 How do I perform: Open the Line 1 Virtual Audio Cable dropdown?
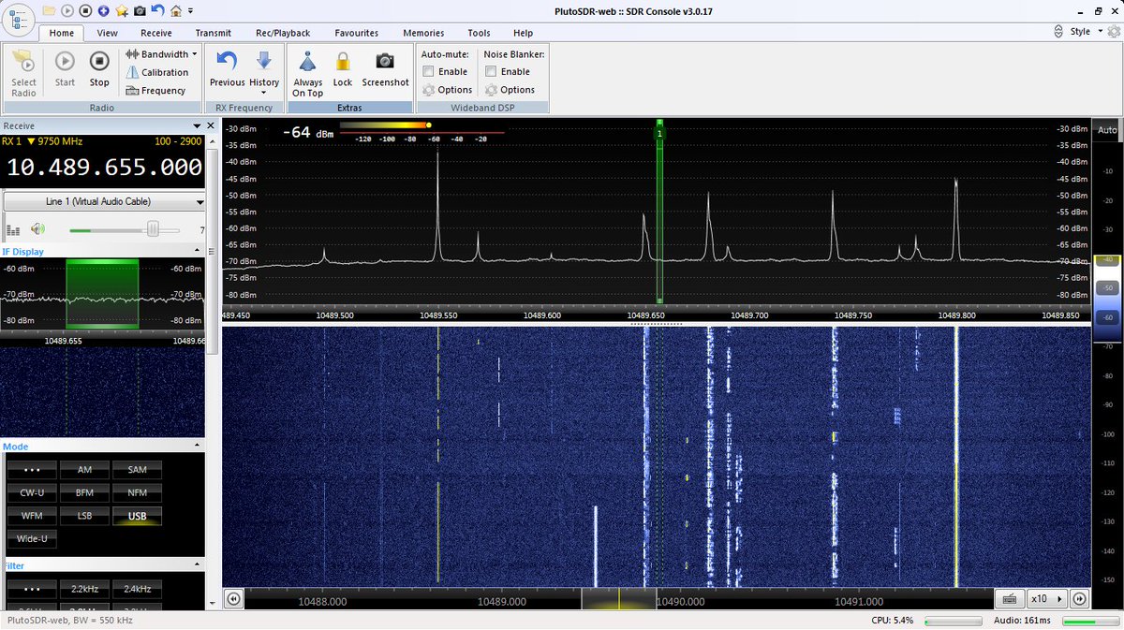pyautogui.click(x=104, y=201)
